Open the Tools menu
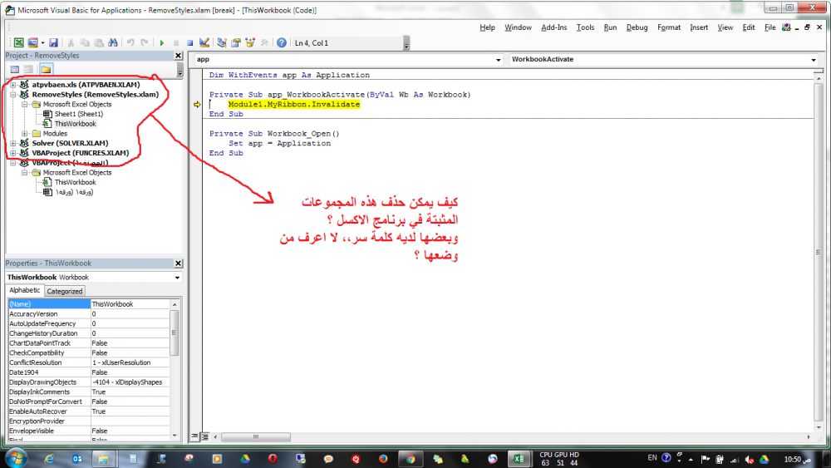831x468 pixels. point(585,27)
